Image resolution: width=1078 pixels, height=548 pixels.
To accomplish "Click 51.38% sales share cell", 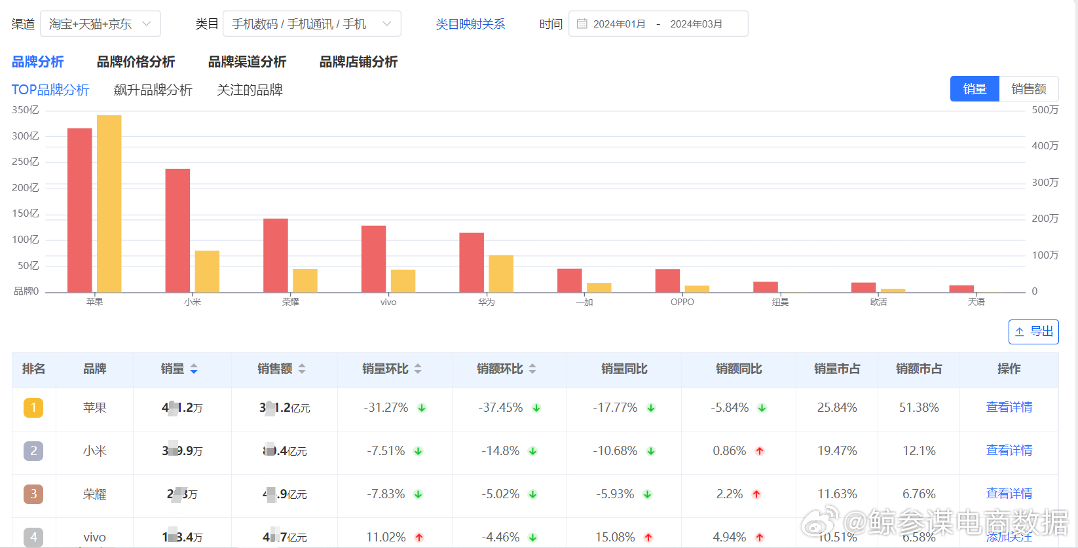I will tap(919, 408).
